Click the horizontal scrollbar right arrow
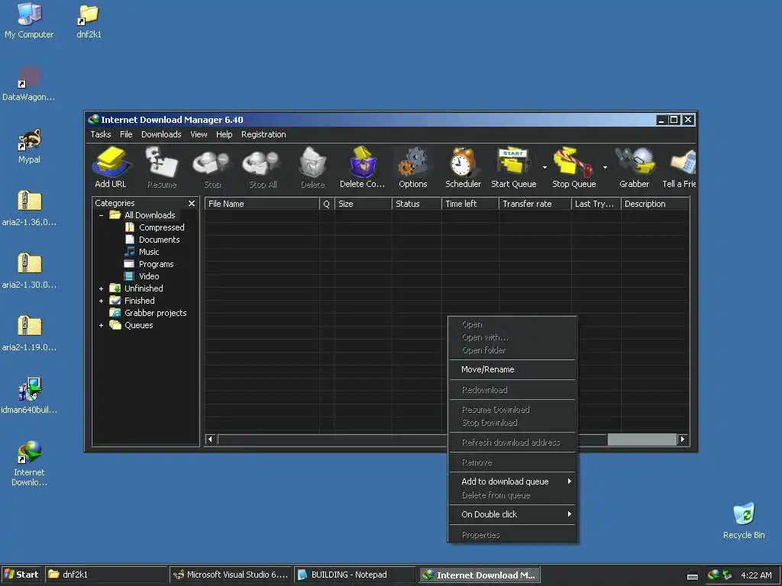782x586 pixels. pyautogui.click(x=682, y=439)
